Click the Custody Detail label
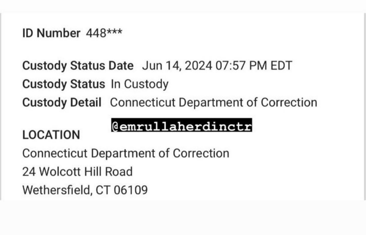This screenshot has height=235, width=366. [x=62, y=103]
